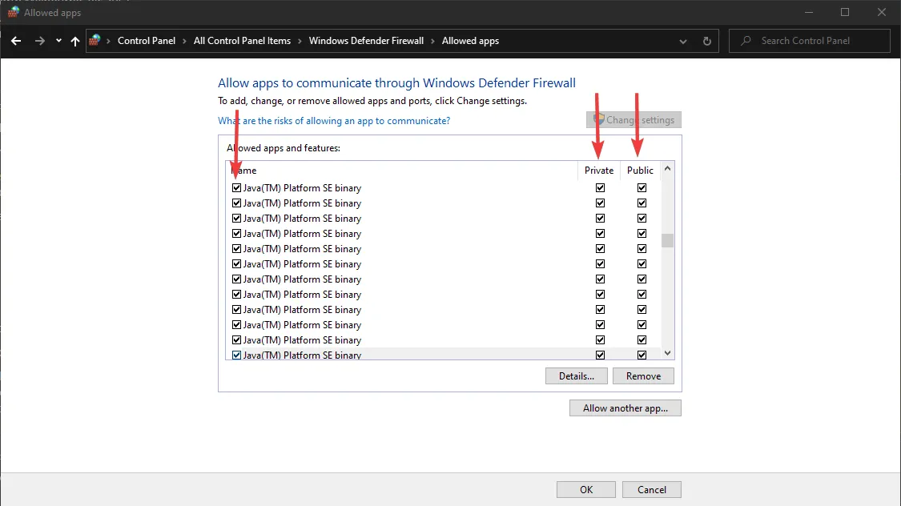
Task: Open Windows Defender Firewall breadcrumb
Action: pyautogui.click(x=366, y=41)
